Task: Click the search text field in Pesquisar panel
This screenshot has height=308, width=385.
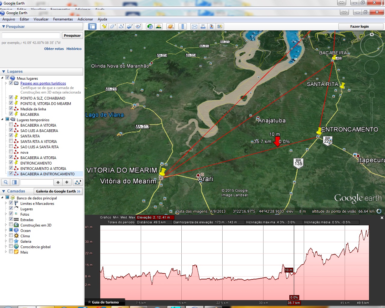Action: coord(31,35)
